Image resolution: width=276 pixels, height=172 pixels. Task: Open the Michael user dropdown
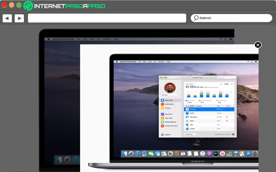coord(170,95)
